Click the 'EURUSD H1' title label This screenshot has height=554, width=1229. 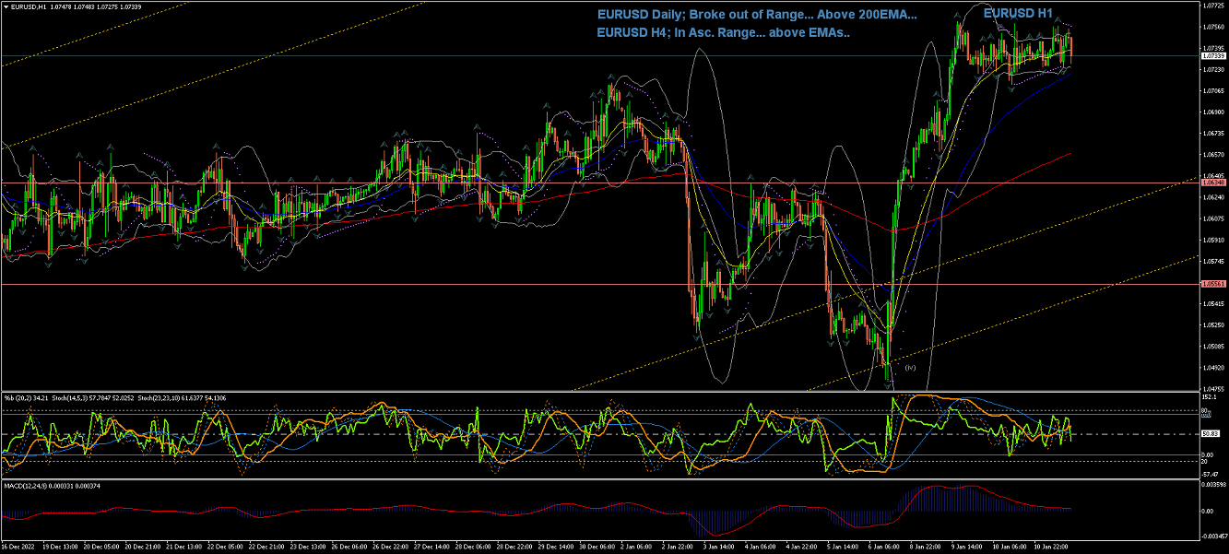[x=1017, y=13]
